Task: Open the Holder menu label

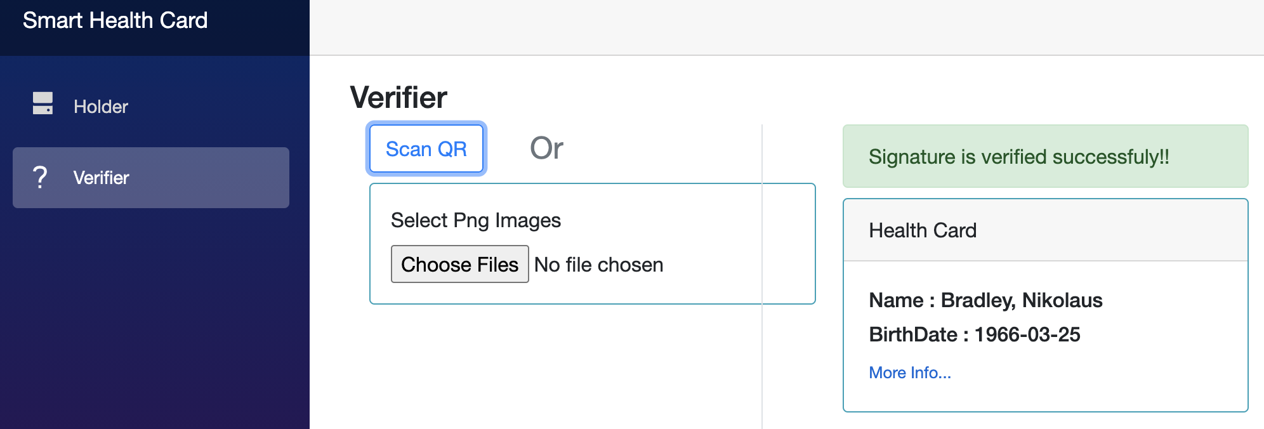Action: pyautogui.click(x=101, y=107)
